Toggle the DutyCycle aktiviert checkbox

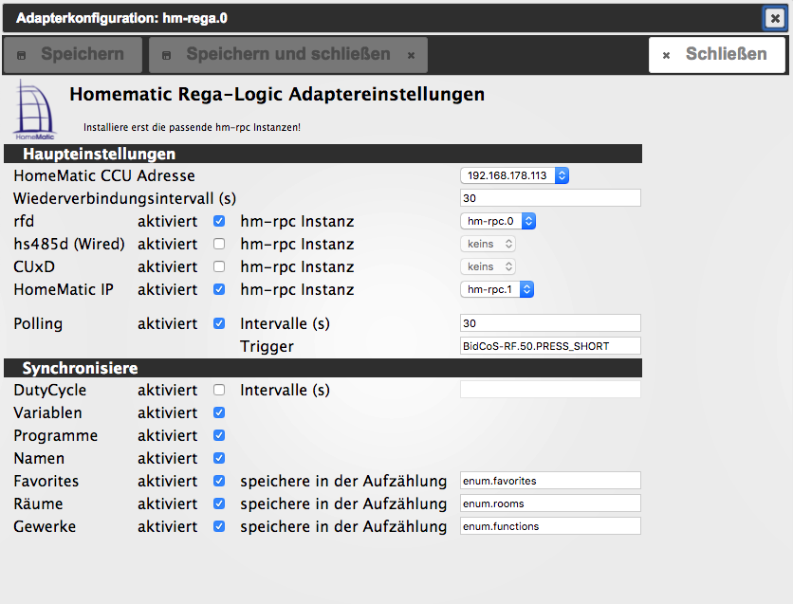219,391
